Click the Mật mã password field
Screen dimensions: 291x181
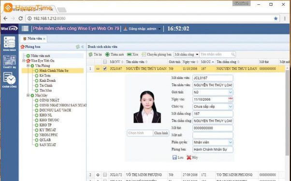pos(213,135)
